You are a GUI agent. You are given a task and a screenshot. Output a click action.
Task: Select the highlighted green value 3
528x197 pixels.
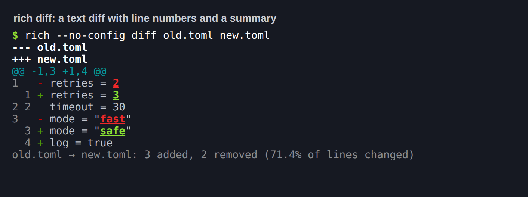point(116,95)
